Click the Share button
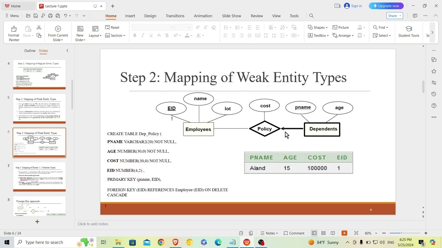442x248 pixels. click(395, 16)
